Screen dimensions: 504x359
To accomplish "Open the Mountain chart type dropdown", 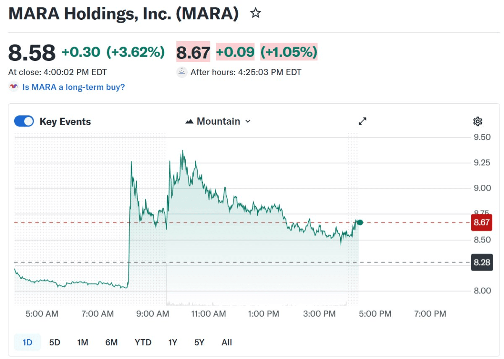I will click(x=218, y=121).
